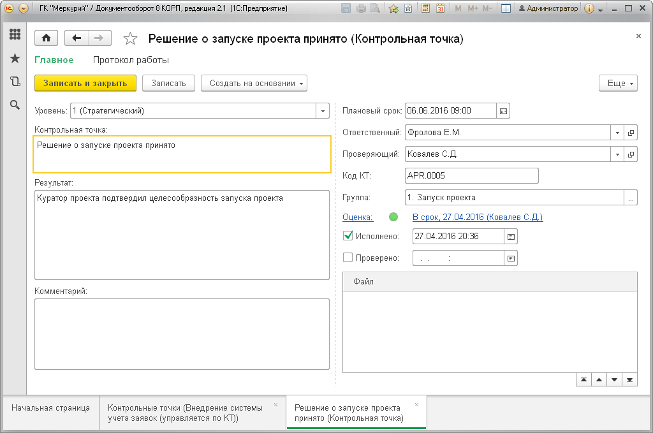Click Add to favorites page icon
653x433 pixels.
[408, 8]
